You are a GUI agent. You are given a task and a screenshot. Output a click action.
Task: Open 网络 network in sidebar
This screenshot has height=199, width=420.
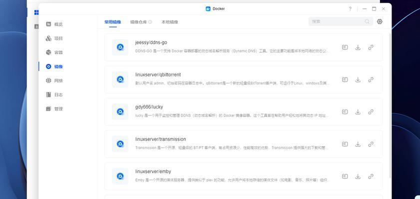(54, 81)
